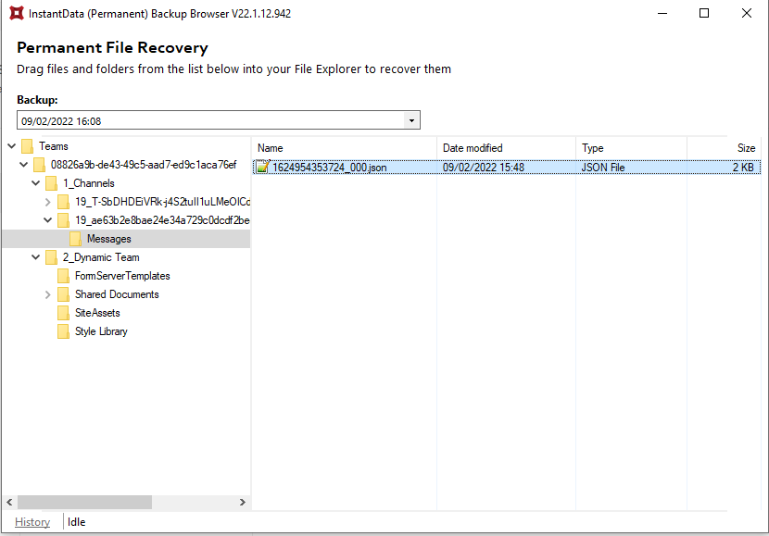Select the 19_ae63b2e8bae24e34a729c0dcdf2be label
The image size is (769, 536).
click(162, 220)
